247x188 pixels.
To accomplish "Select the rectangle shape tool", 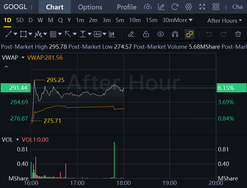I will [x=23, y=34].
